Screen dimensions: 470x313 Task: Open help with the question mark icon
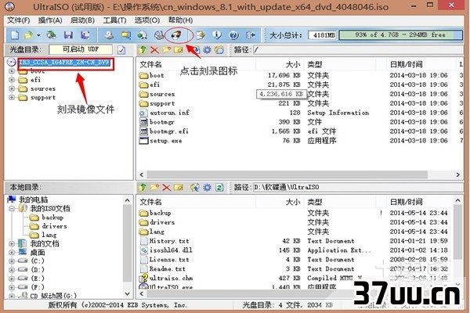pos(233,35)
